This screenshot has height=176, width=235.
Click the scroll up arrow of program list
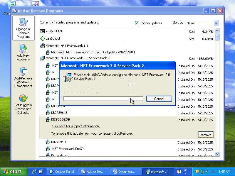click(x=217, y=31)
